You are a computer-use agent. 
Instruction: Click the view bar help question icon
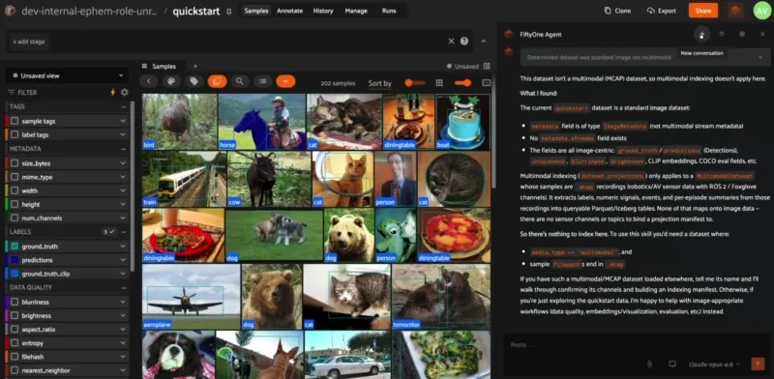point(464,42)
